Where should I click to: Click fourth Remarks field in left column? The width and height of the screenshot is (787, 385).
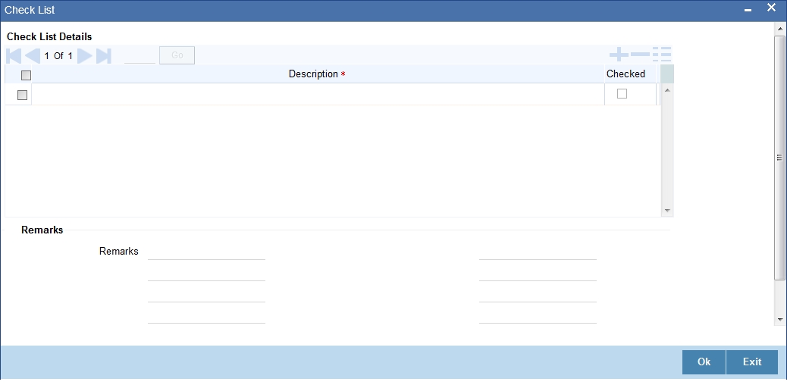tap(206, 316)
